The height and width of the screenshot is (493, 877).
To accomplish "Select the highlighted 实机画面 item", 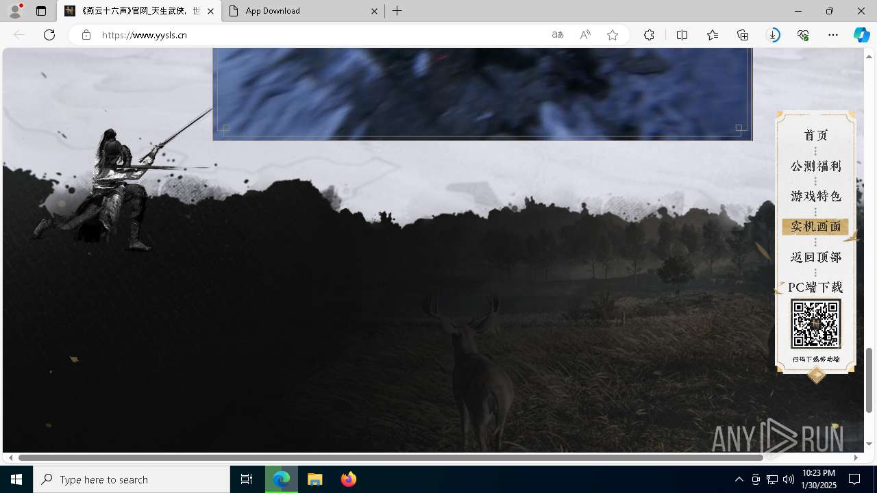I will [815, 227].
